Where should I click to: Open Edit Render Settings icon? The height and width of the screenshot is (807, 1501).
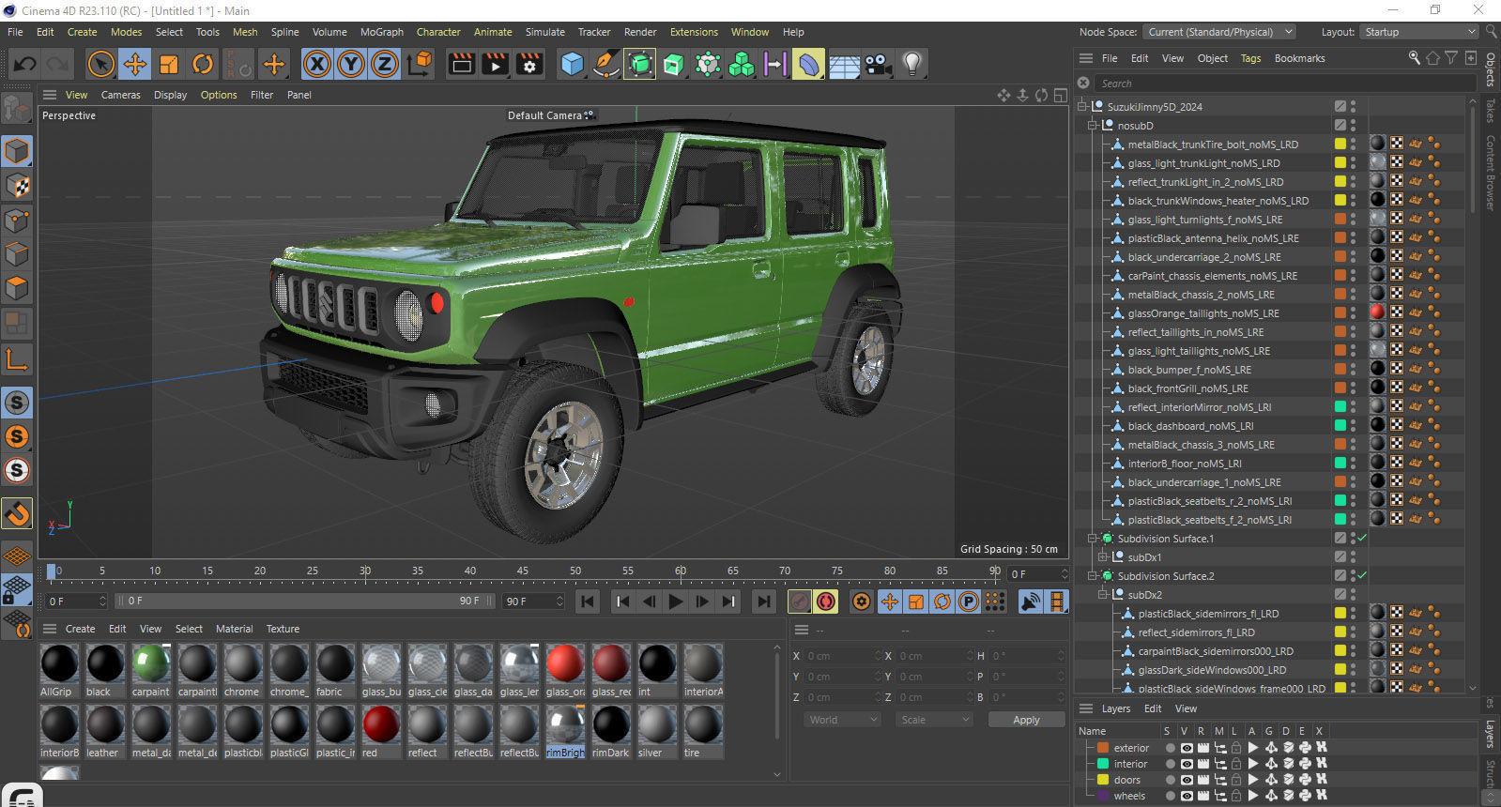pyautogui.click(x=529, y=64)
